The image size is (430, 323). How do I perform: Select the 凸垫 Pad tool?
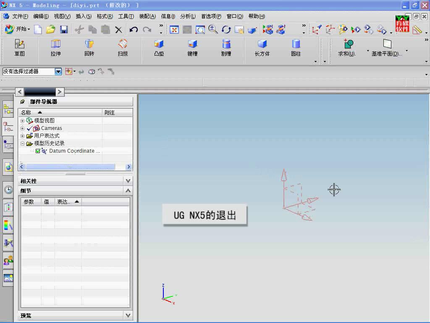pyautogui.click(x=159, y=48)
